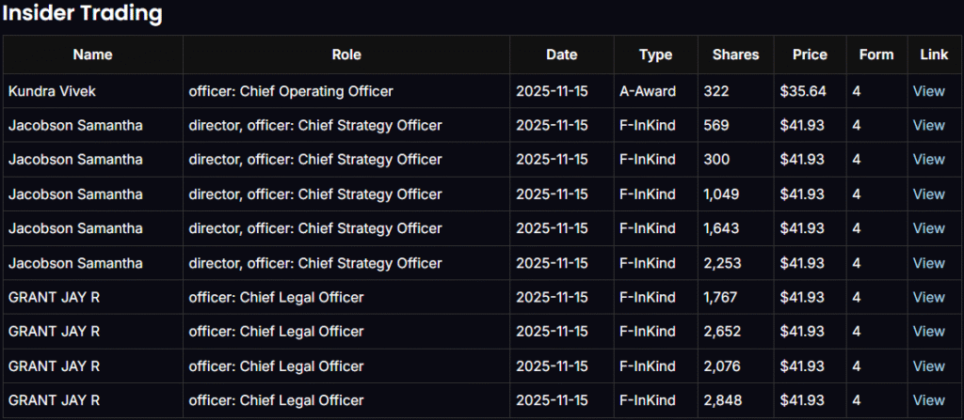Image resolution: width=964 pixels, height=420 pixels.
Task: Click View link for the 1,049 shares row
Action: pos(928,194)
